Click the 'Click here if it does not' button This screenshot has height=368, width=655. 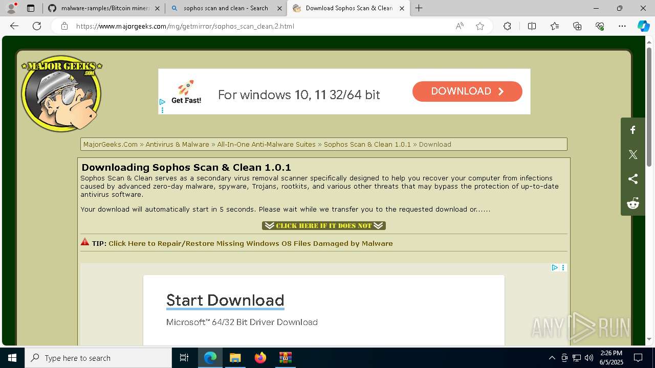[x=324, y=225]
